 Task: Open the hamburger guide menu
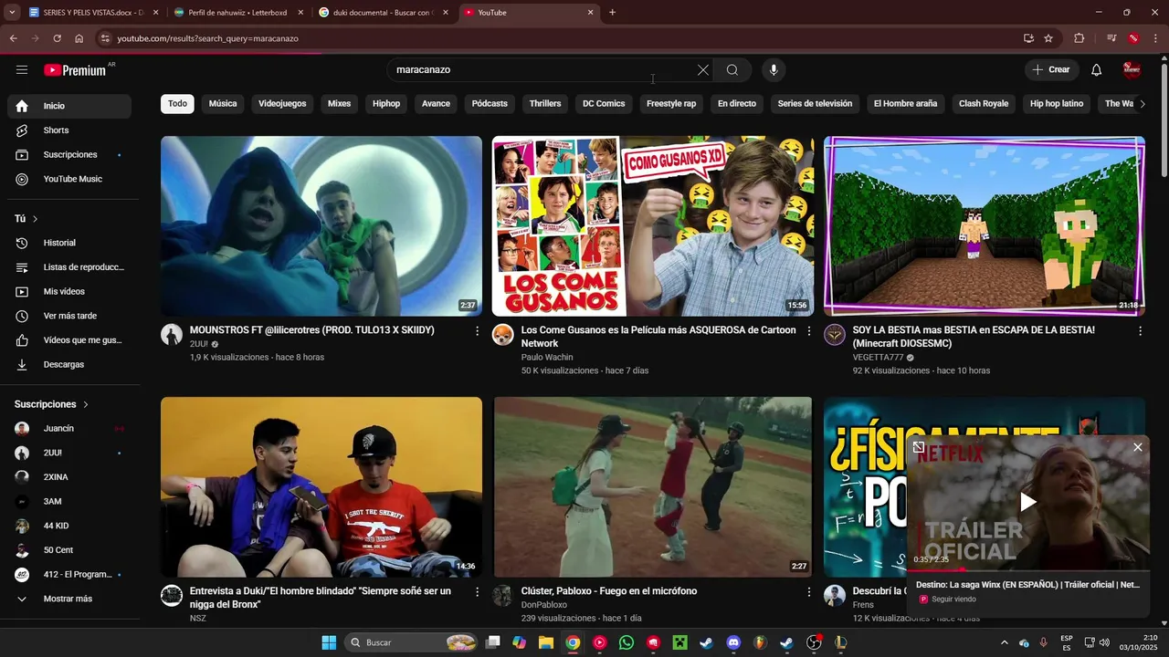pyautogui.click(x=22, y=70)
